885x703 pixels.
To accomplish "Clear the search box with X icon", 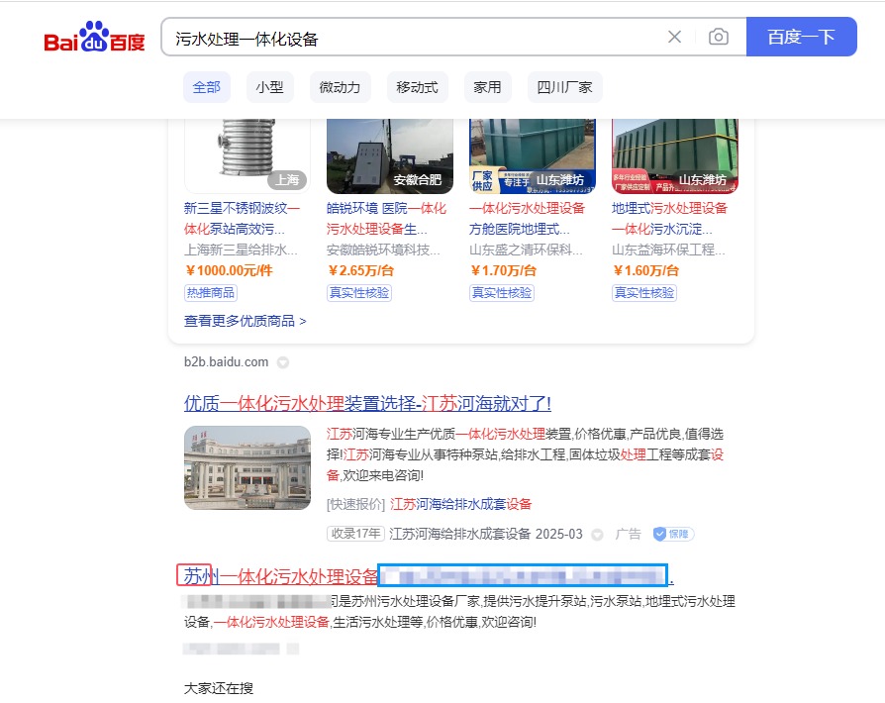I will tap(674, 38).
